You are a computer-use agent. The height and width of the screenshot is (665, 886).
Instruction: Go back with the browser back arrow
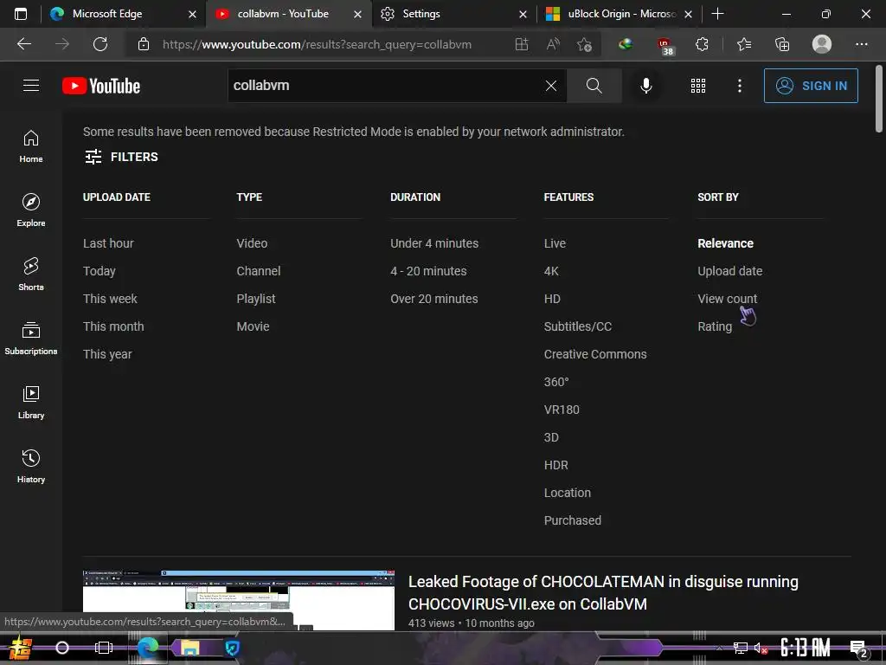point(24,44)
